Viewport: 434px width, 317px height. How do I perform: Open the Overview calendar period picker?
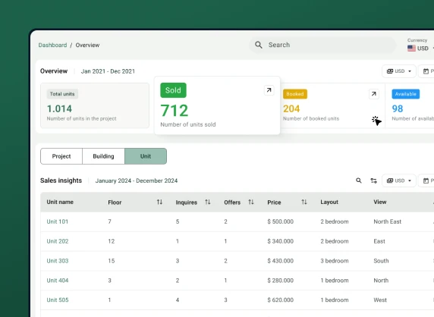(426, 71)
